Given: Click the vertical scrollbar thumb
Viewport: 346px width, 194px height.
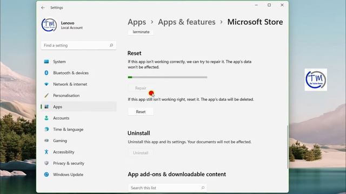Looking at the screenshot, I should [287, 147].
